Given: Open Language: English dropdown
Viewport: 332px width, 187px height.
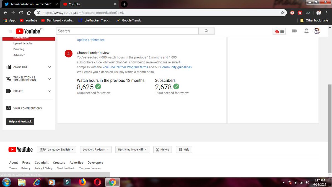Looking at the screenshot, I should click(x=56, y=149).
